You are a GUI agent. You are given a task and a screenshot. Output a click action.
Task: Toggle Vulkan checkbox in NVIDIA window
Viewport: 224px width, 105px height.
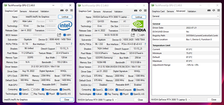pos(94,94)
